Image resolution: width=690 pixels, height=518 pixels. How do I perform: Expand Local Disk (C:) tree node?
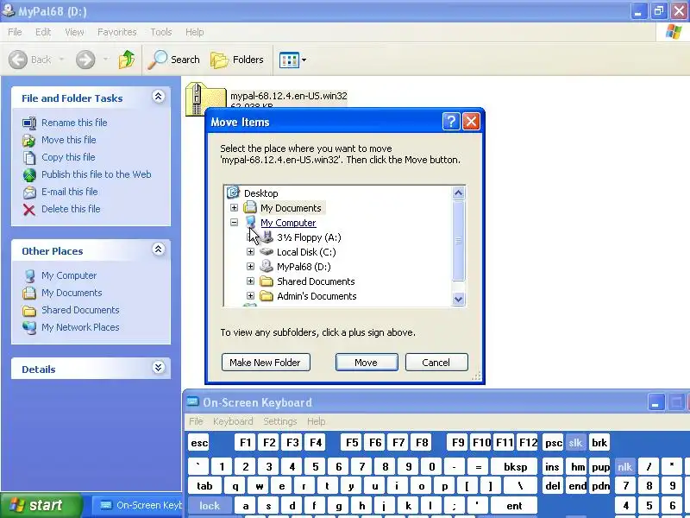click(x=250, y=252)
